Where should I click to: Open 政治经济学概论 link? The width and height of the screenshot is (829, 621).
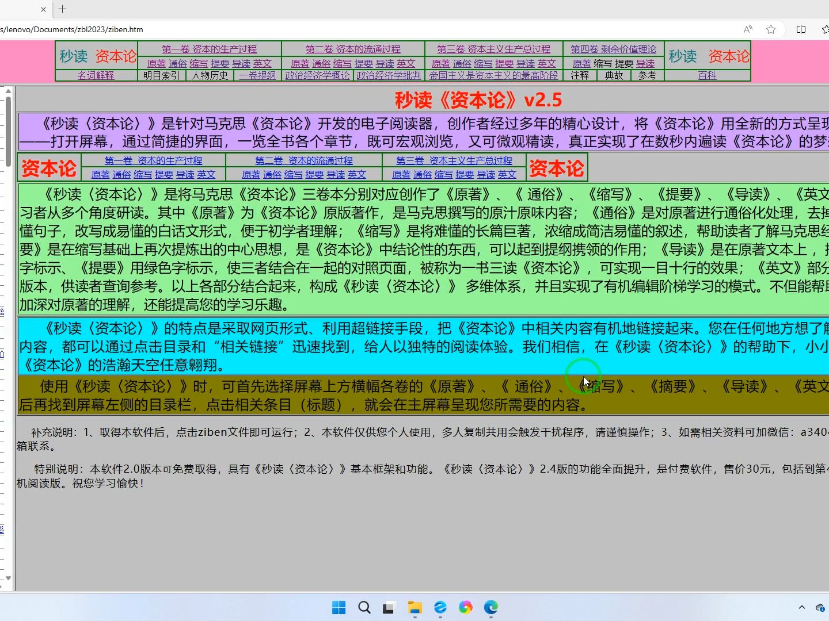(x=318, y=75)
